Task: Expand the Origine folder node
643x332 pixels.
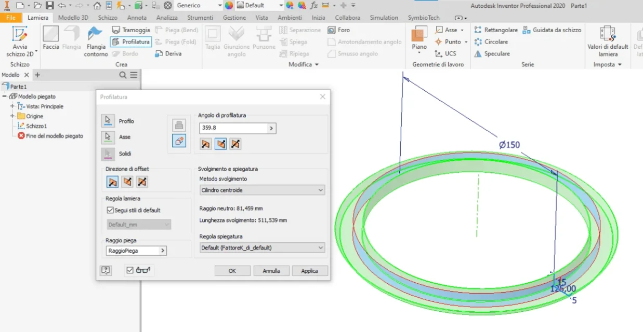Action: click(12, 116)
